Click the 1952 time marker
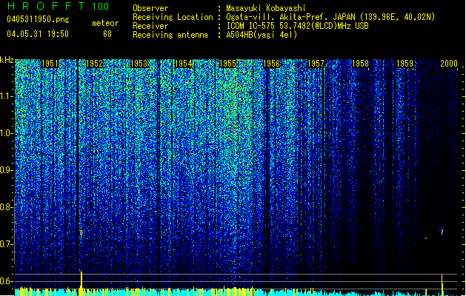The image size is (466, 296). (x=95, y=64)
